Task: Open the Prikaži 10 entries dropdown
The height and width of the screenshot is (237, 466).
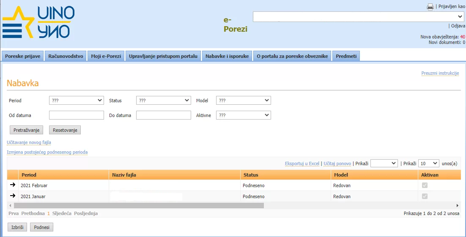Action: [x=428, y=163]
